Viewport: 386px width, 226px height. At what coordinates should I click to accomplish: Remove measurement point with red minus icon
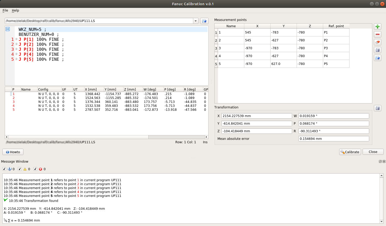click(x=378, y=34)
